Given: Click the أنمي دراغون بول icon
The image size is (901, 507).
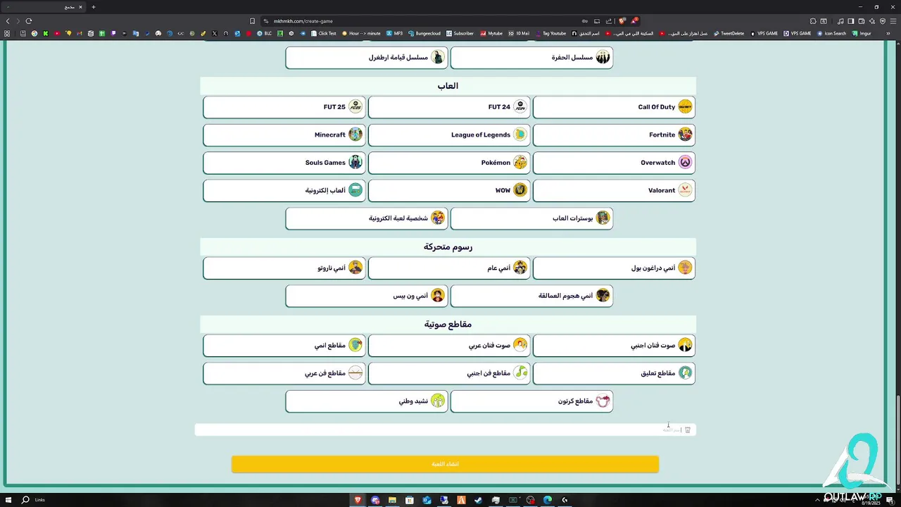Looking at the screenshot, I should coord(685,268).
